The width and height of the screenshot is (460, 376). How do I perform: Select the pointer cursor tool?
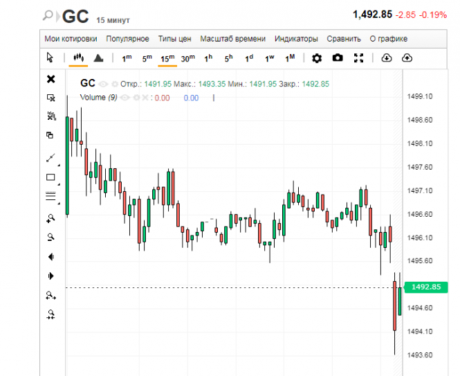(50, 57)
